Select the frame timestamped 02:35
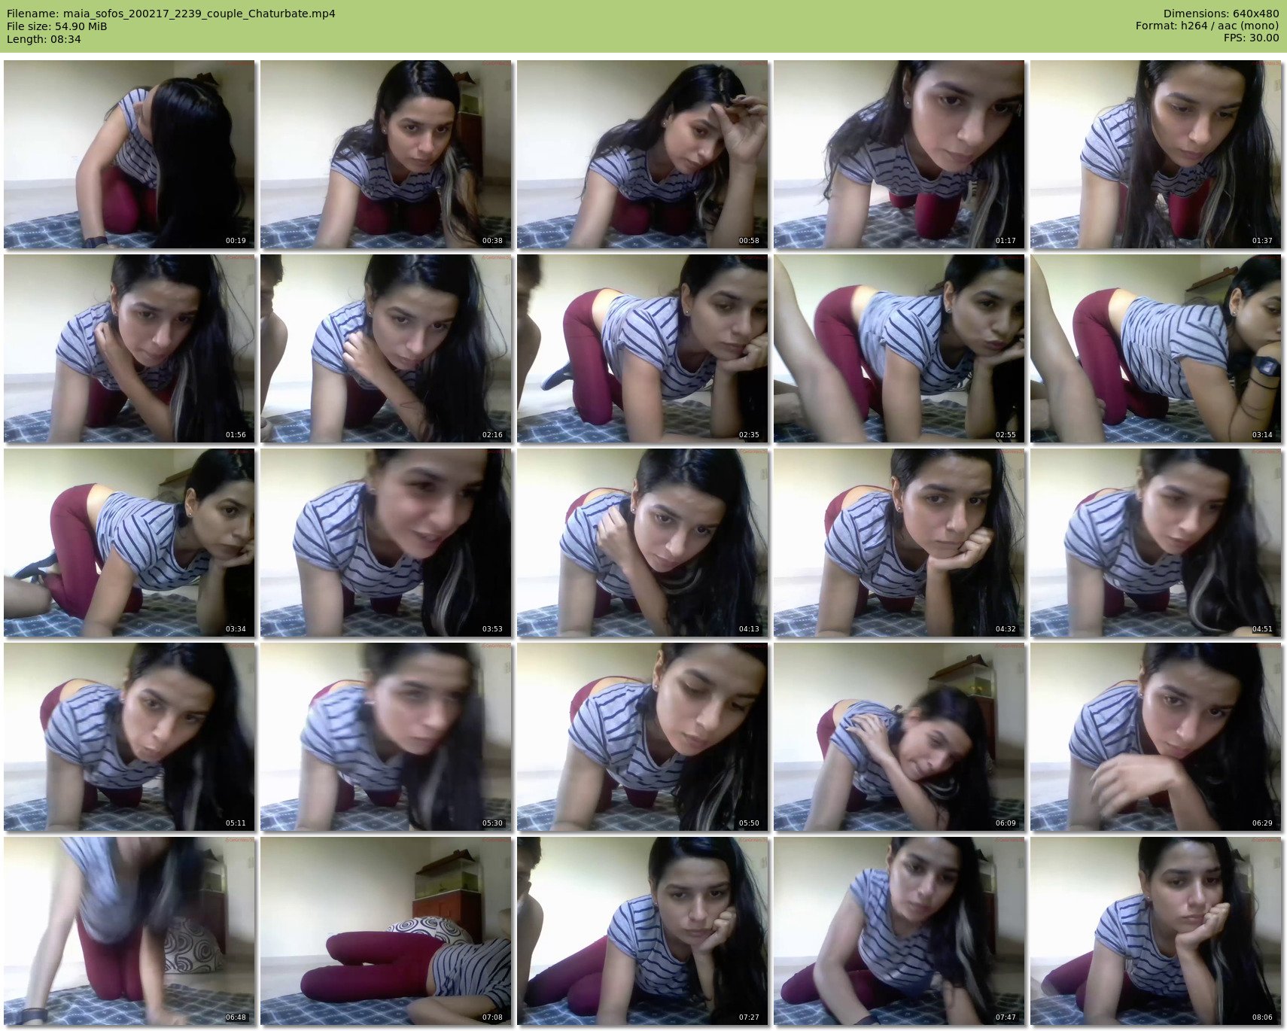Screen dimensions: 1287x1031 click(643, 348)
